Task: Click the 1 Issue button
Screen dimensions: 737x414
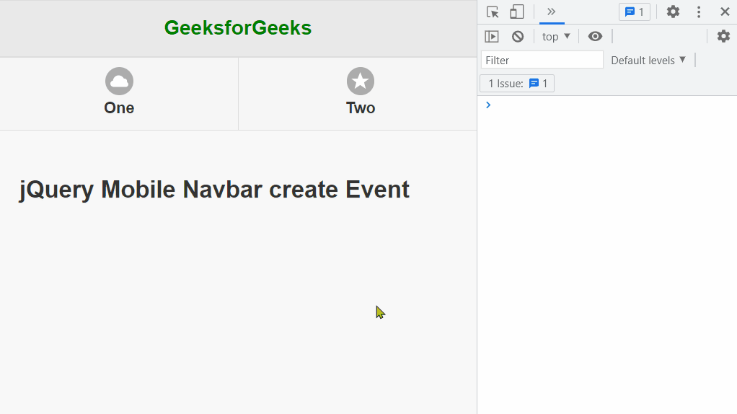Action: (517, 83)
